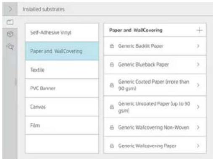Open Generic Wallcovering Non-Woven entry

point(155,128)
